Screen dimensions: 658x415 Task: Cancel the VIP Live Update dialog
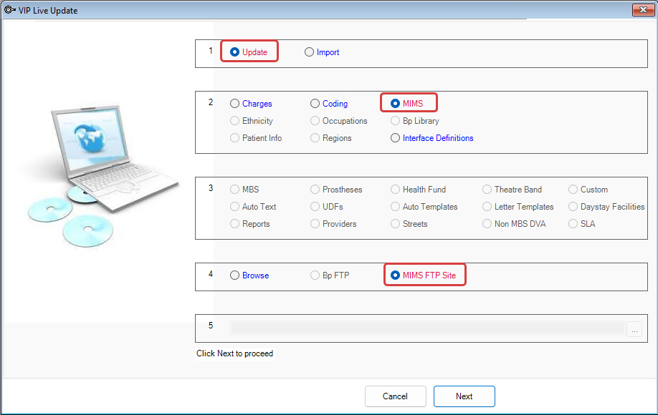pos(396,396)
